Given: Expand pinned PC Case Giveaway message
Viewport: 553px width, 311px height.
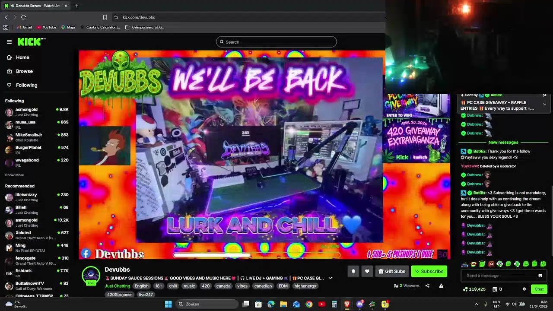Looking at the screenshot, I should [x=544, y=104].
